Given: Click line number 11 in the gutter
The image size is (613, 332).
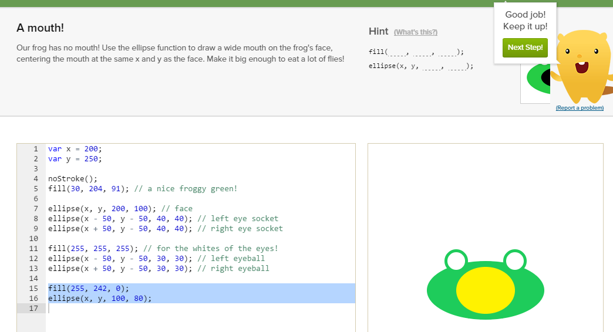Looking at the screenshot, I should [33, 249].
